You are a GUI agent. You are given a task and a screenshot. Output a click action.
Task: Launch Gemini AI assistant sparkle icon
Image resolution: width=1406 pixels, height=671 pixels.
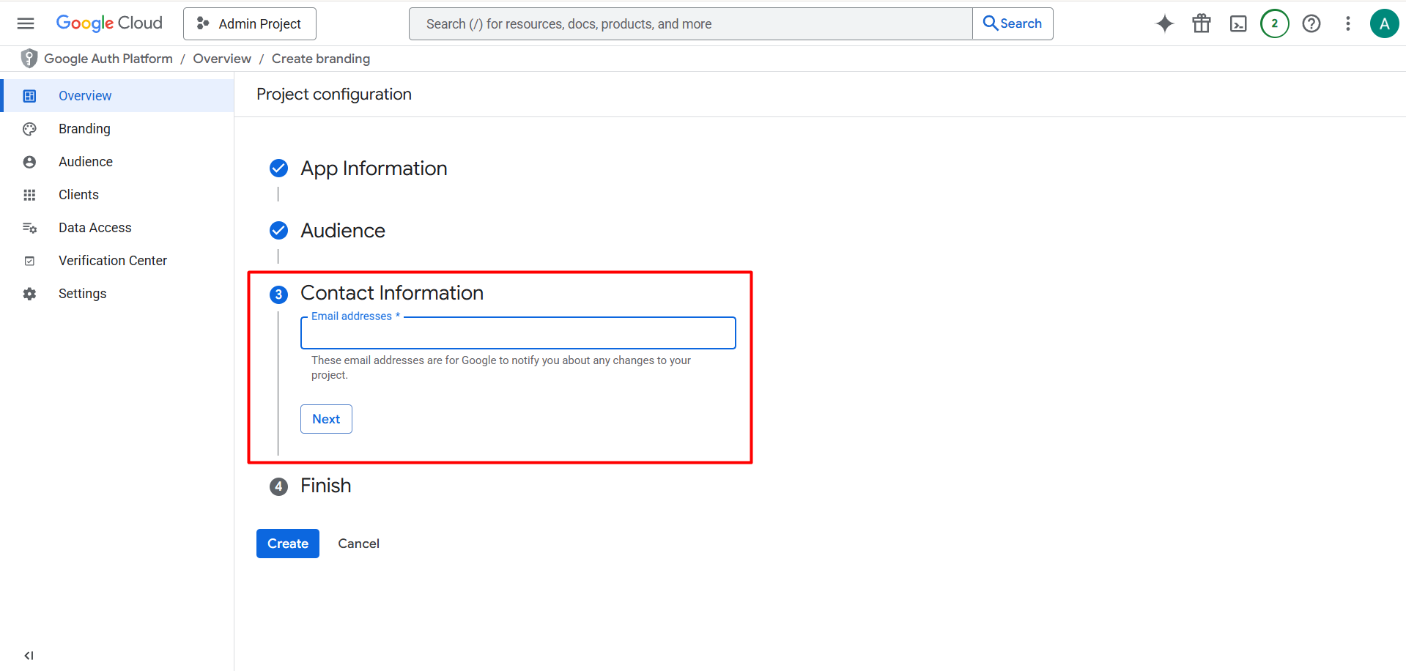1165,23
